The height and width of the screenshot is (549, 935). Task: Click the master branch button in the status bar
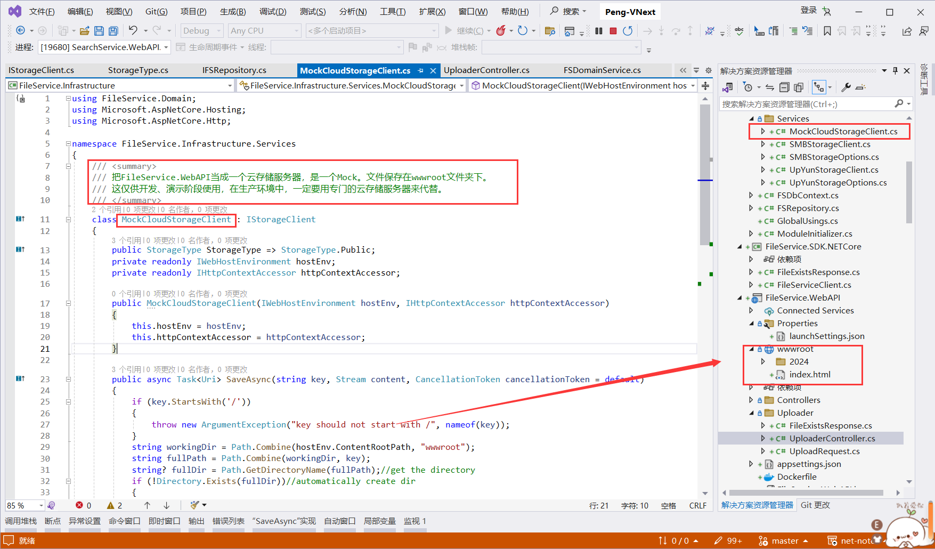click(783, 540)
